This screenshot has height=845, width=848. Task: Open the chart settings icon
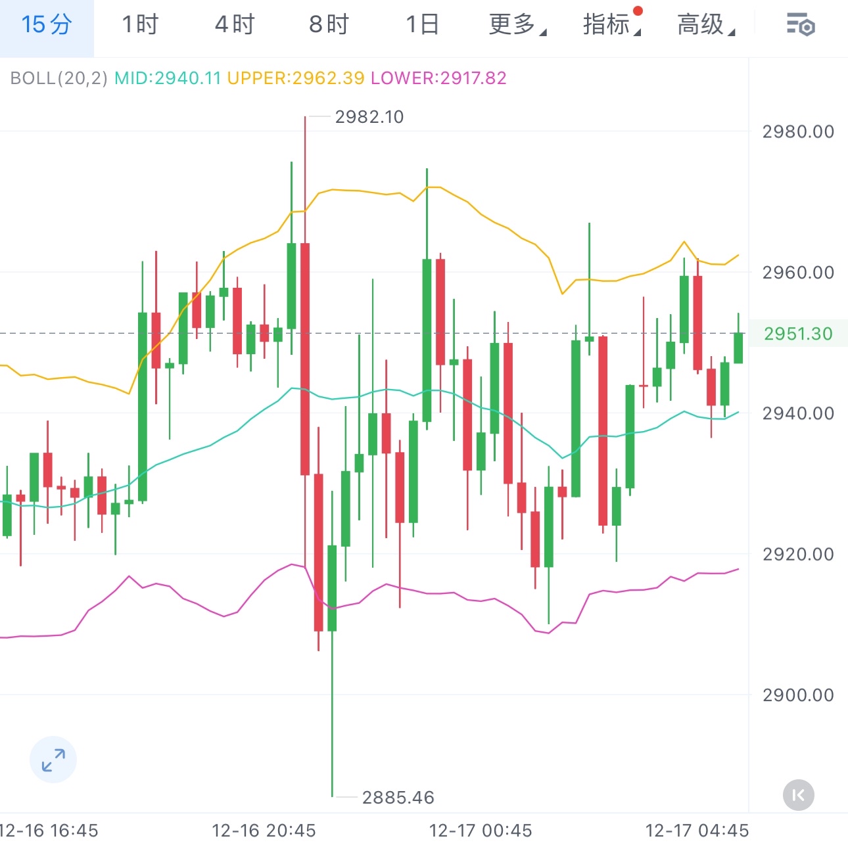point(801,25)
